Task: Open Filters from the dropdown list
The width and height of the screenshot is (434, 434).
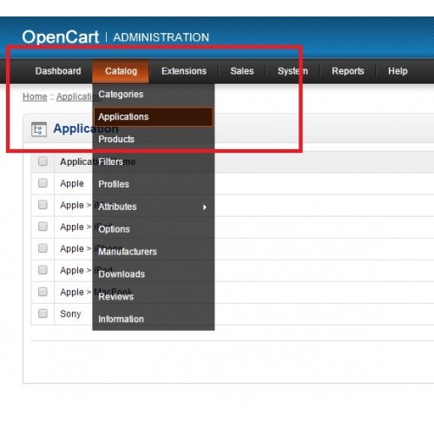Action: [154, 161]
